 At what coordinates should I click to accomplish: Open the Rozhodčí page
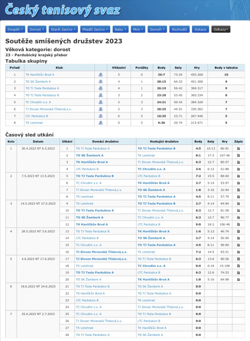179,29
